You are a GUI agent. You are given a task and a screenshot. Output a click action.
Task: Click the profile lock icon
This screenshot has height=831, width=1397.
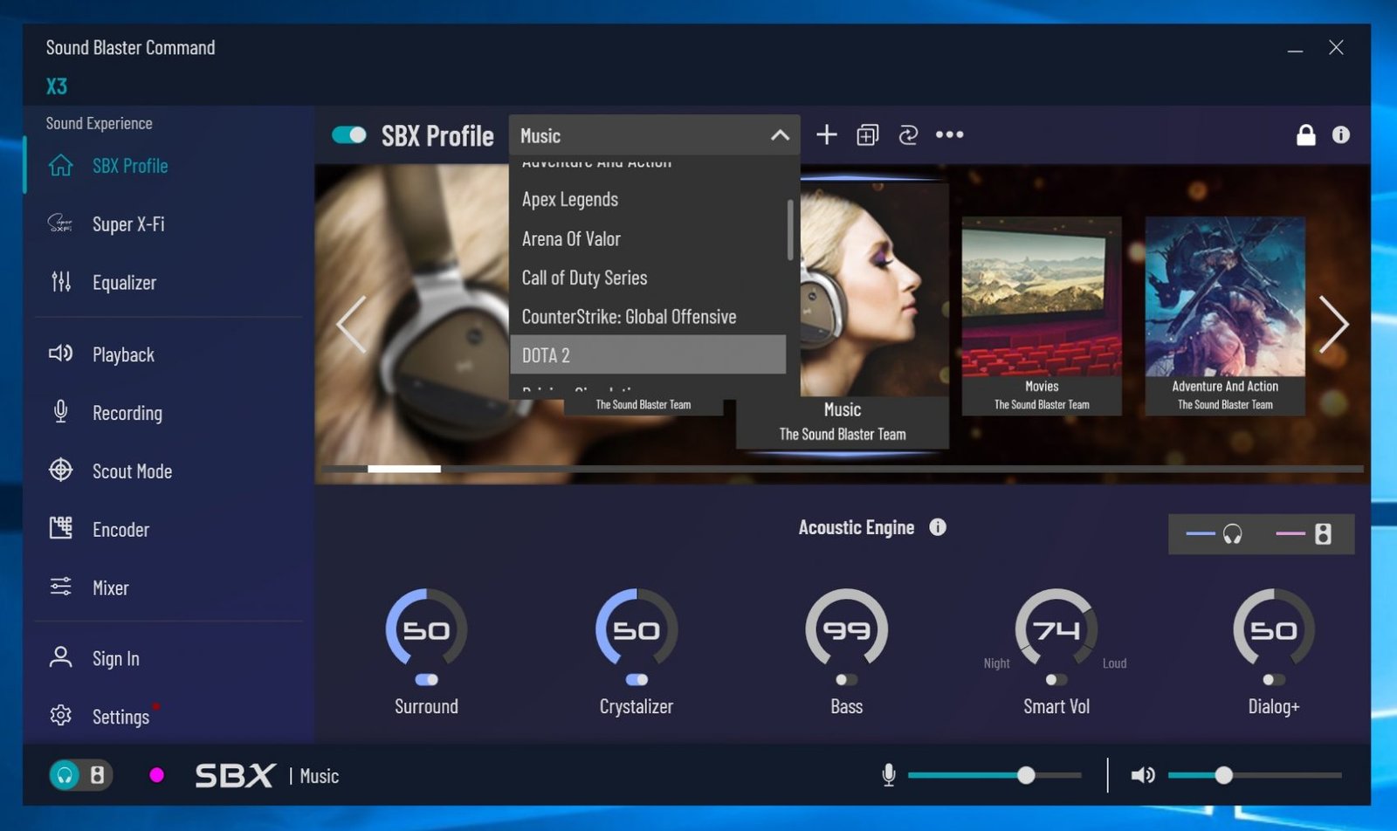[x=1305, y=134]
